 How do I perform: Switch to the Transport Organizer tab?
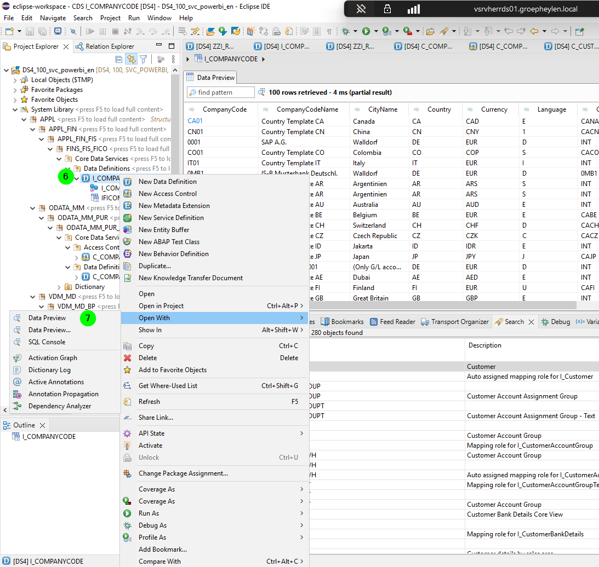[455, 322]
